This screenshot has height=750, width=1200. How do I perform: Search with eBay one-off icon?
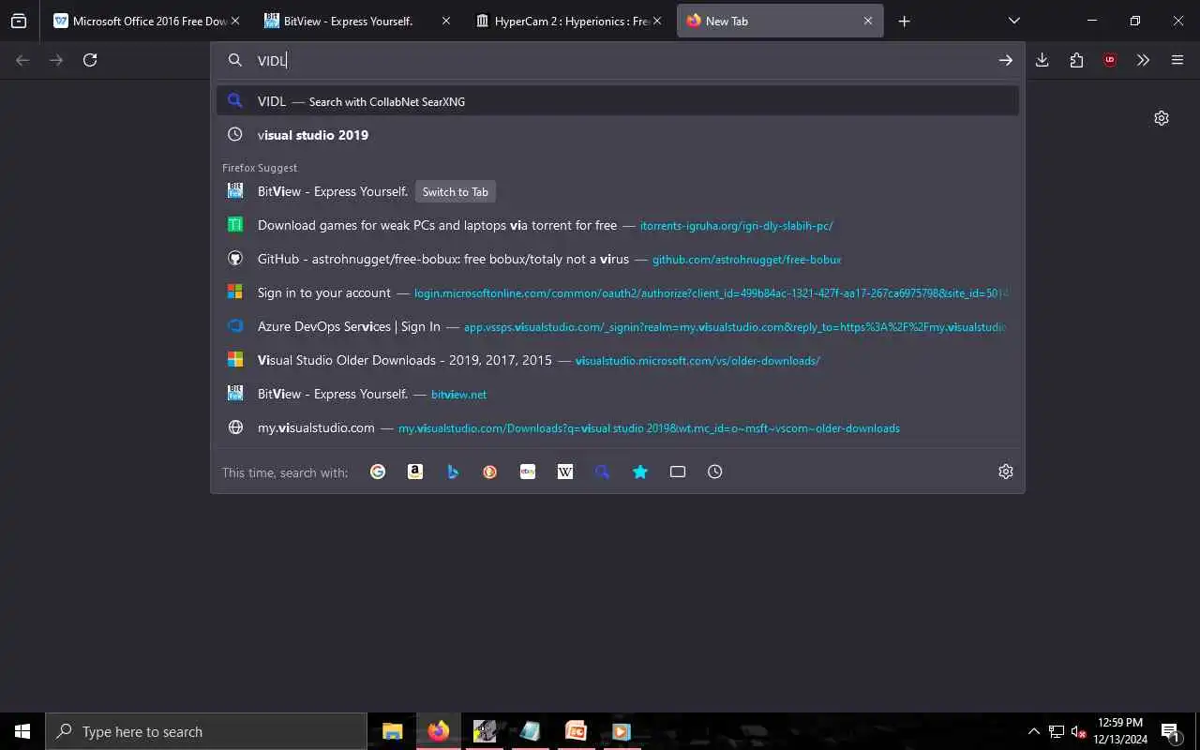[528, 472]
